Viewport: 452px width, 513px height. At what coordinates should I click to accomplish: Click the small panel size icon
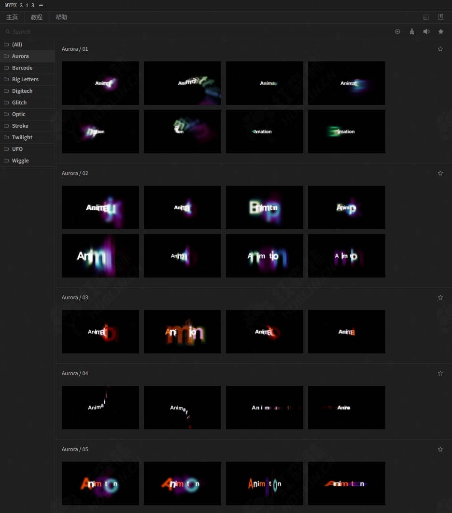coord(426,17)
